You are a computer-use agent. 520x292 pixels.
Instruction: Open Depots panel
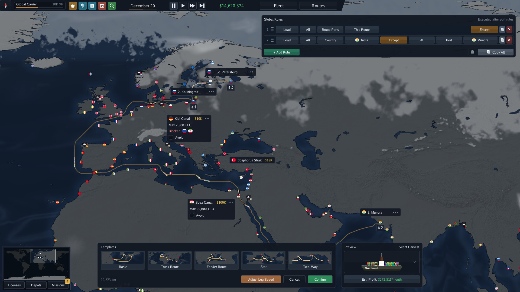click(x=36, y=285)
